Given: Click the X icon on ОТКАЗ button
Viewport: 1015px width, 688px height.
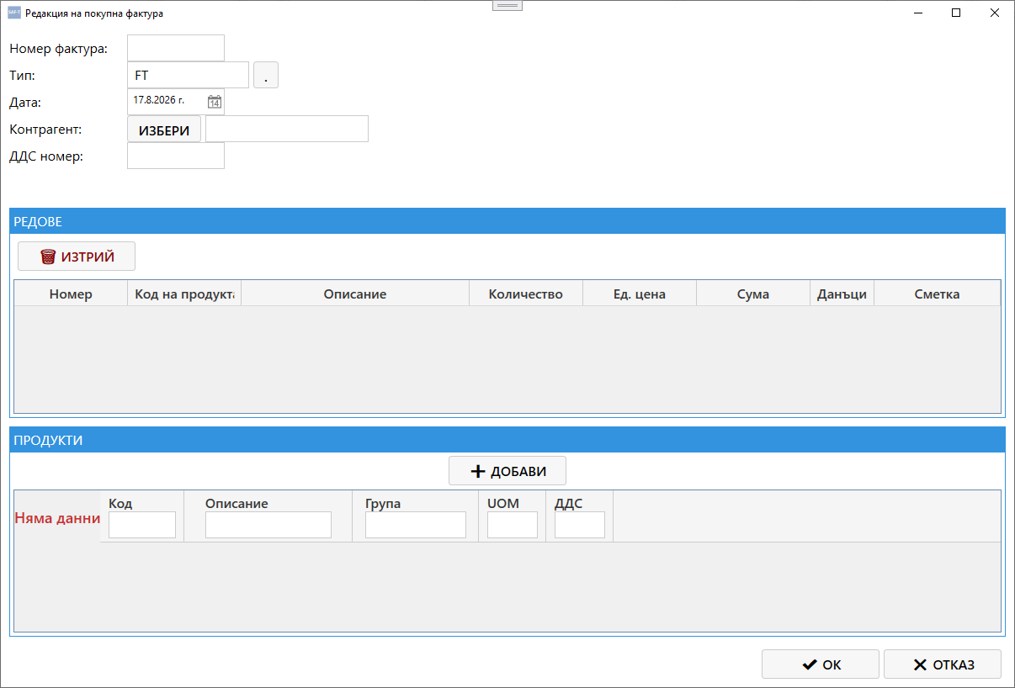Looking at the screenshot, I should point(920,664).
